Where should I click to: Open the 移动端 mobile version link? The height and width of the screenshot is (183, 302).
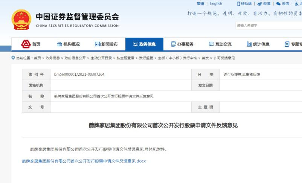(x=246, y=4)
